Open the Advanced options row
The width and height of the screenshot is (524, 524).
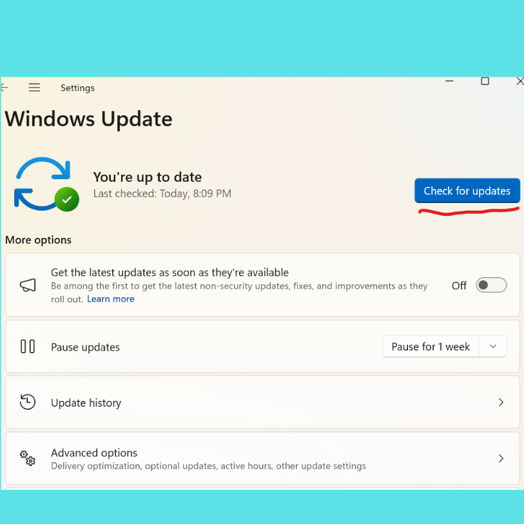click(x=262, y=458)
